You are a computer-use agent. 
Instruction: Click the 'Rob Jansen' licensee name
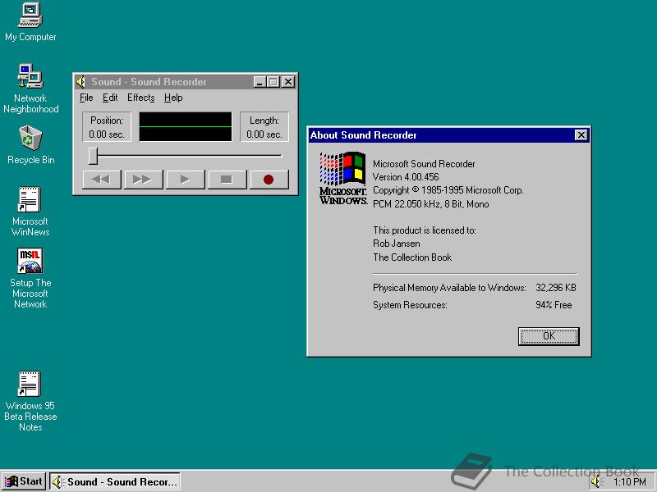(397, 244)
